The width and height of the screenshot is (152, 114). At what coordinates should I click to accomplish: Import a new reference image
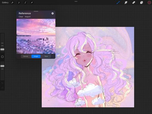point(28,17)
